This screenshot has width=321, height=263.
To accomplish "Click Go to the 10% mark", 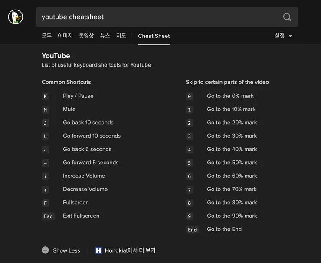I will coord(231,109).
